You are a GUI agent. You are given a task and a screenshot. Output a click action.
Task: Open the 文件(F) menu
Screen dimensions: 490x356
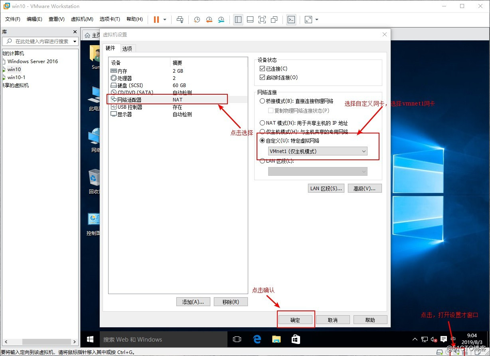tap(13, 19)
